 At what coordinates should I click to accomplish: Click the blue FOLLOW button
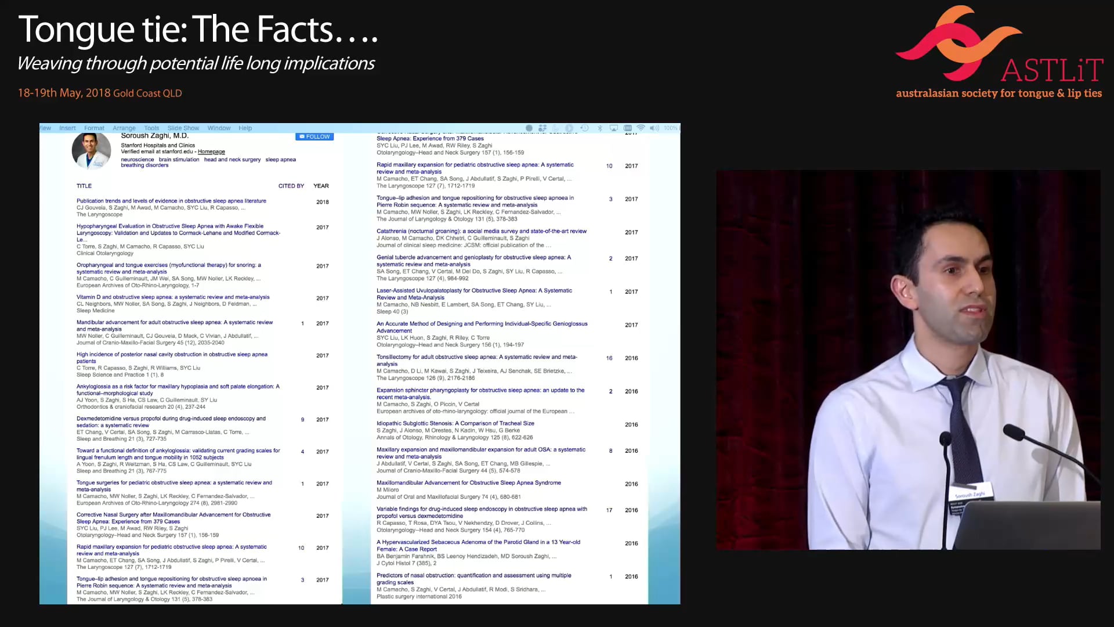314,136
